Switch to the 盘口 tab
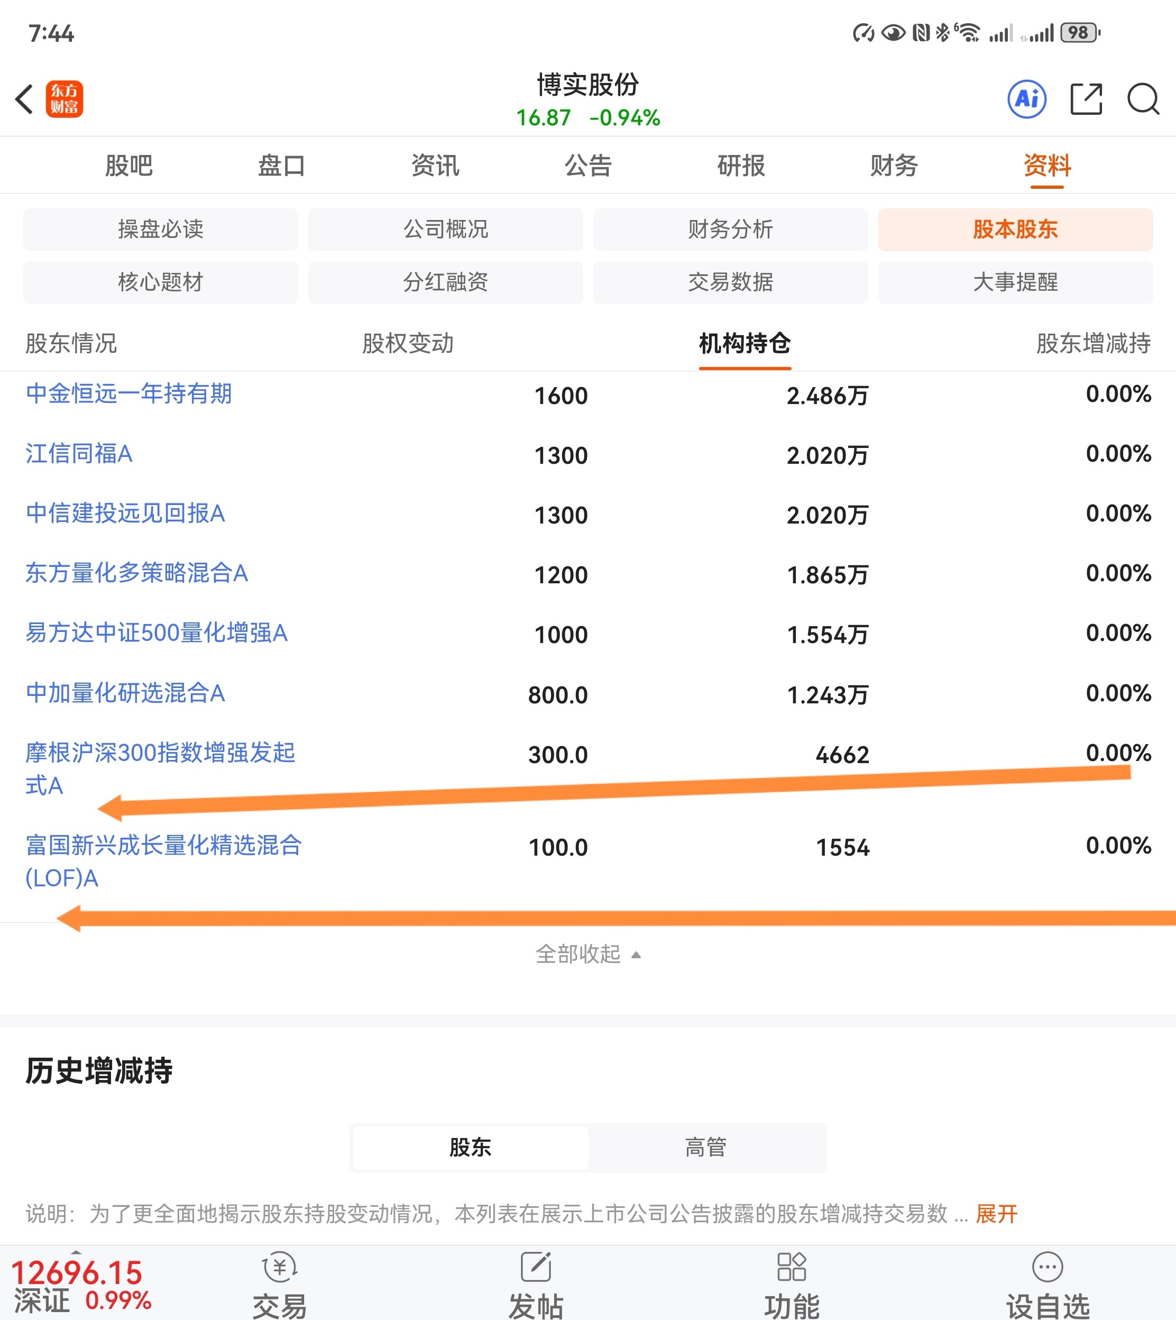This screenshot has height=1320, width=1176. pyautogui.click(x=282, y=166)
